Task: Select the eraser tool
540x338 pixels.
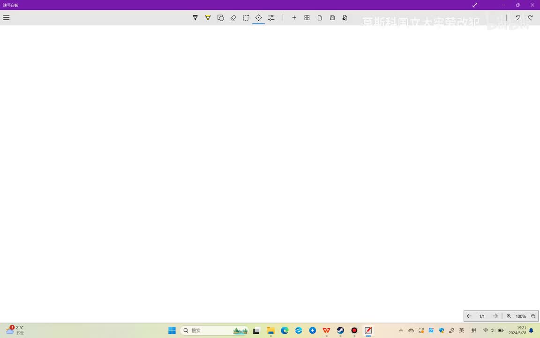Action: (233, 17)
